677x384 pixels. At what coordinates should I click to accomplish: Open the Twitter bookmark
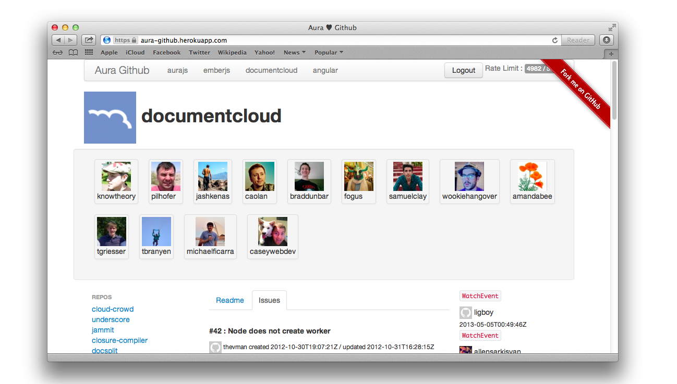[199, 53]
